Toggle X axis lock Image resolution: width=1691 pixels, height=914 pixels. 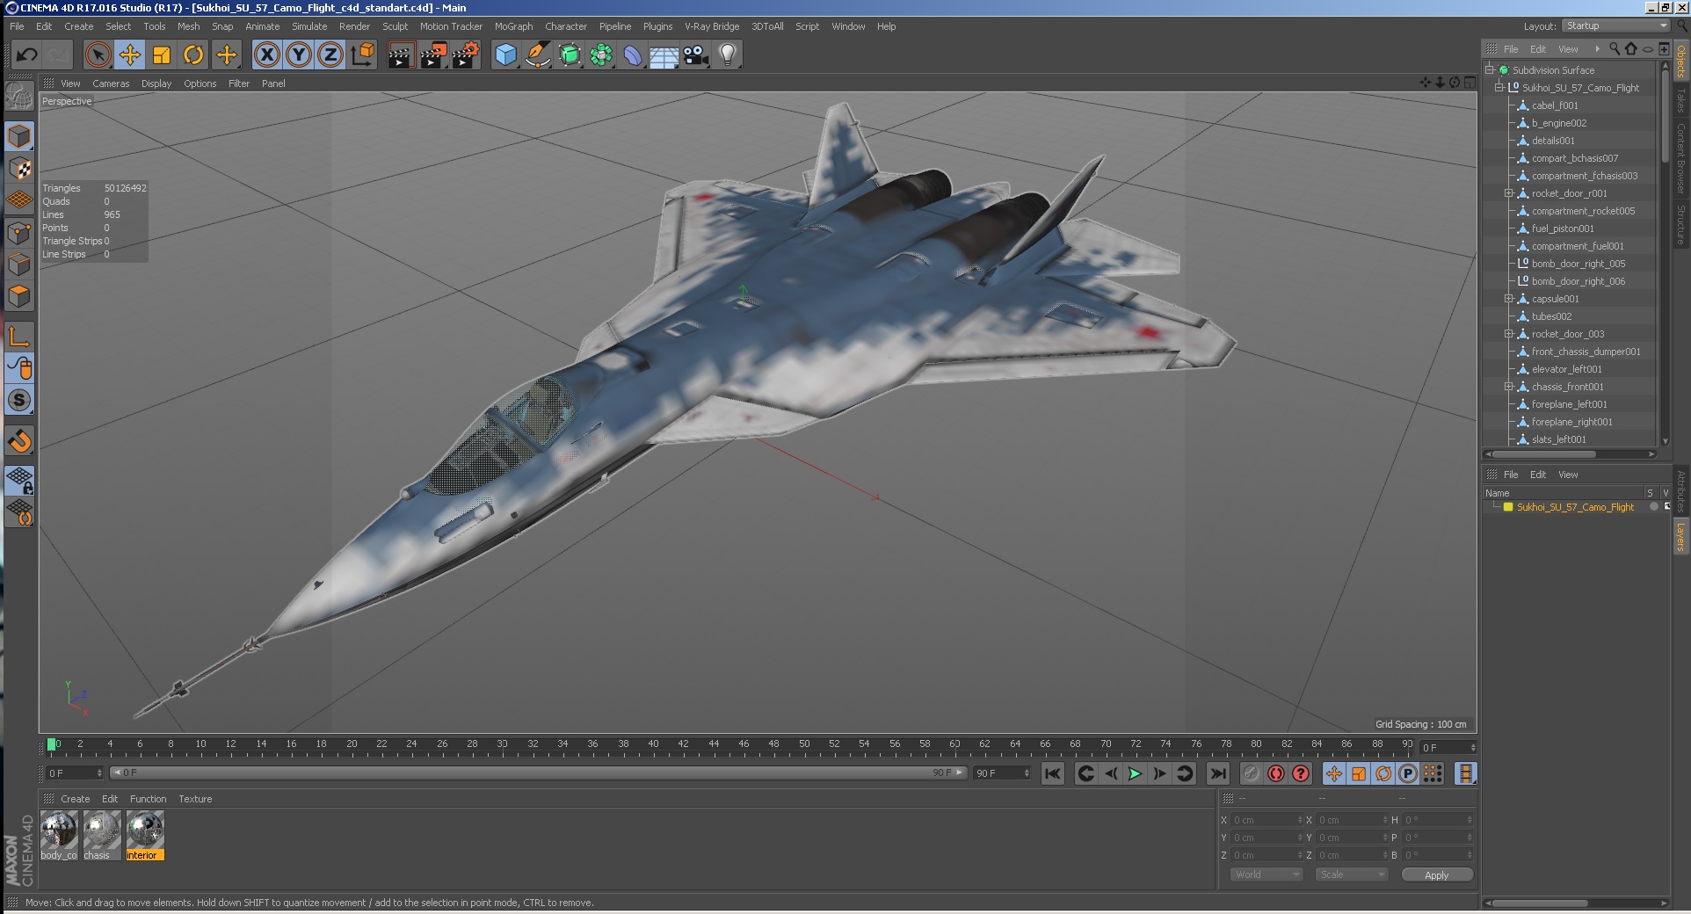tap(267, 55)
